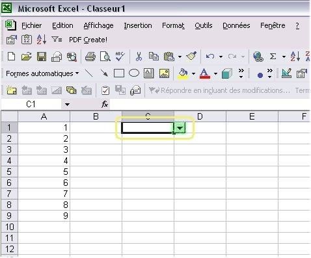The image size is (311, 258).
Task: Click the blue bullet dot icon
Action: [260, 75]
